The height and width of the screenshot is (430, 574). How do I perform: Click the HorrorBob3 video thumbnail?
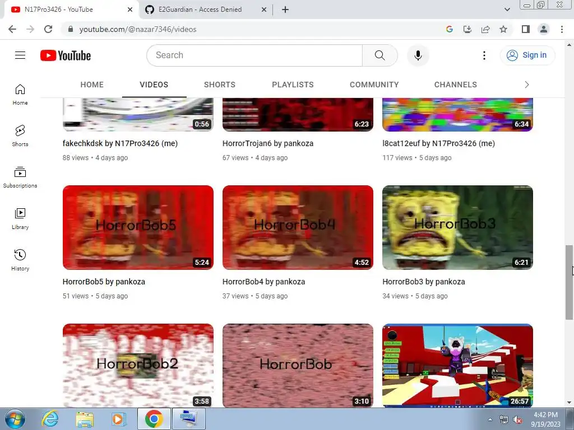click(x=457, y=227)
